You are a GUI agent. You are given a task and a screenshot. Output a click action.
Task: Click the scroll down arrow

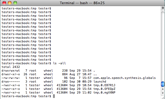point(163,93)
